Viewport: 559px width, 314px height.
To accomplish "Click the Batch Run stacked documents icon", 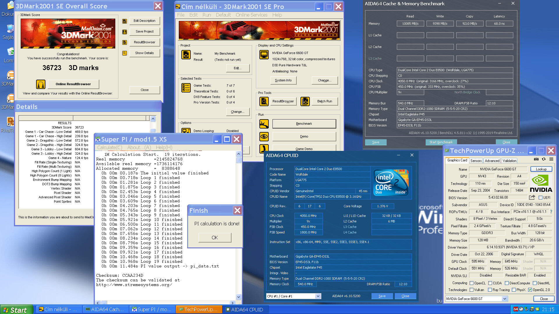I will [305, 101].
